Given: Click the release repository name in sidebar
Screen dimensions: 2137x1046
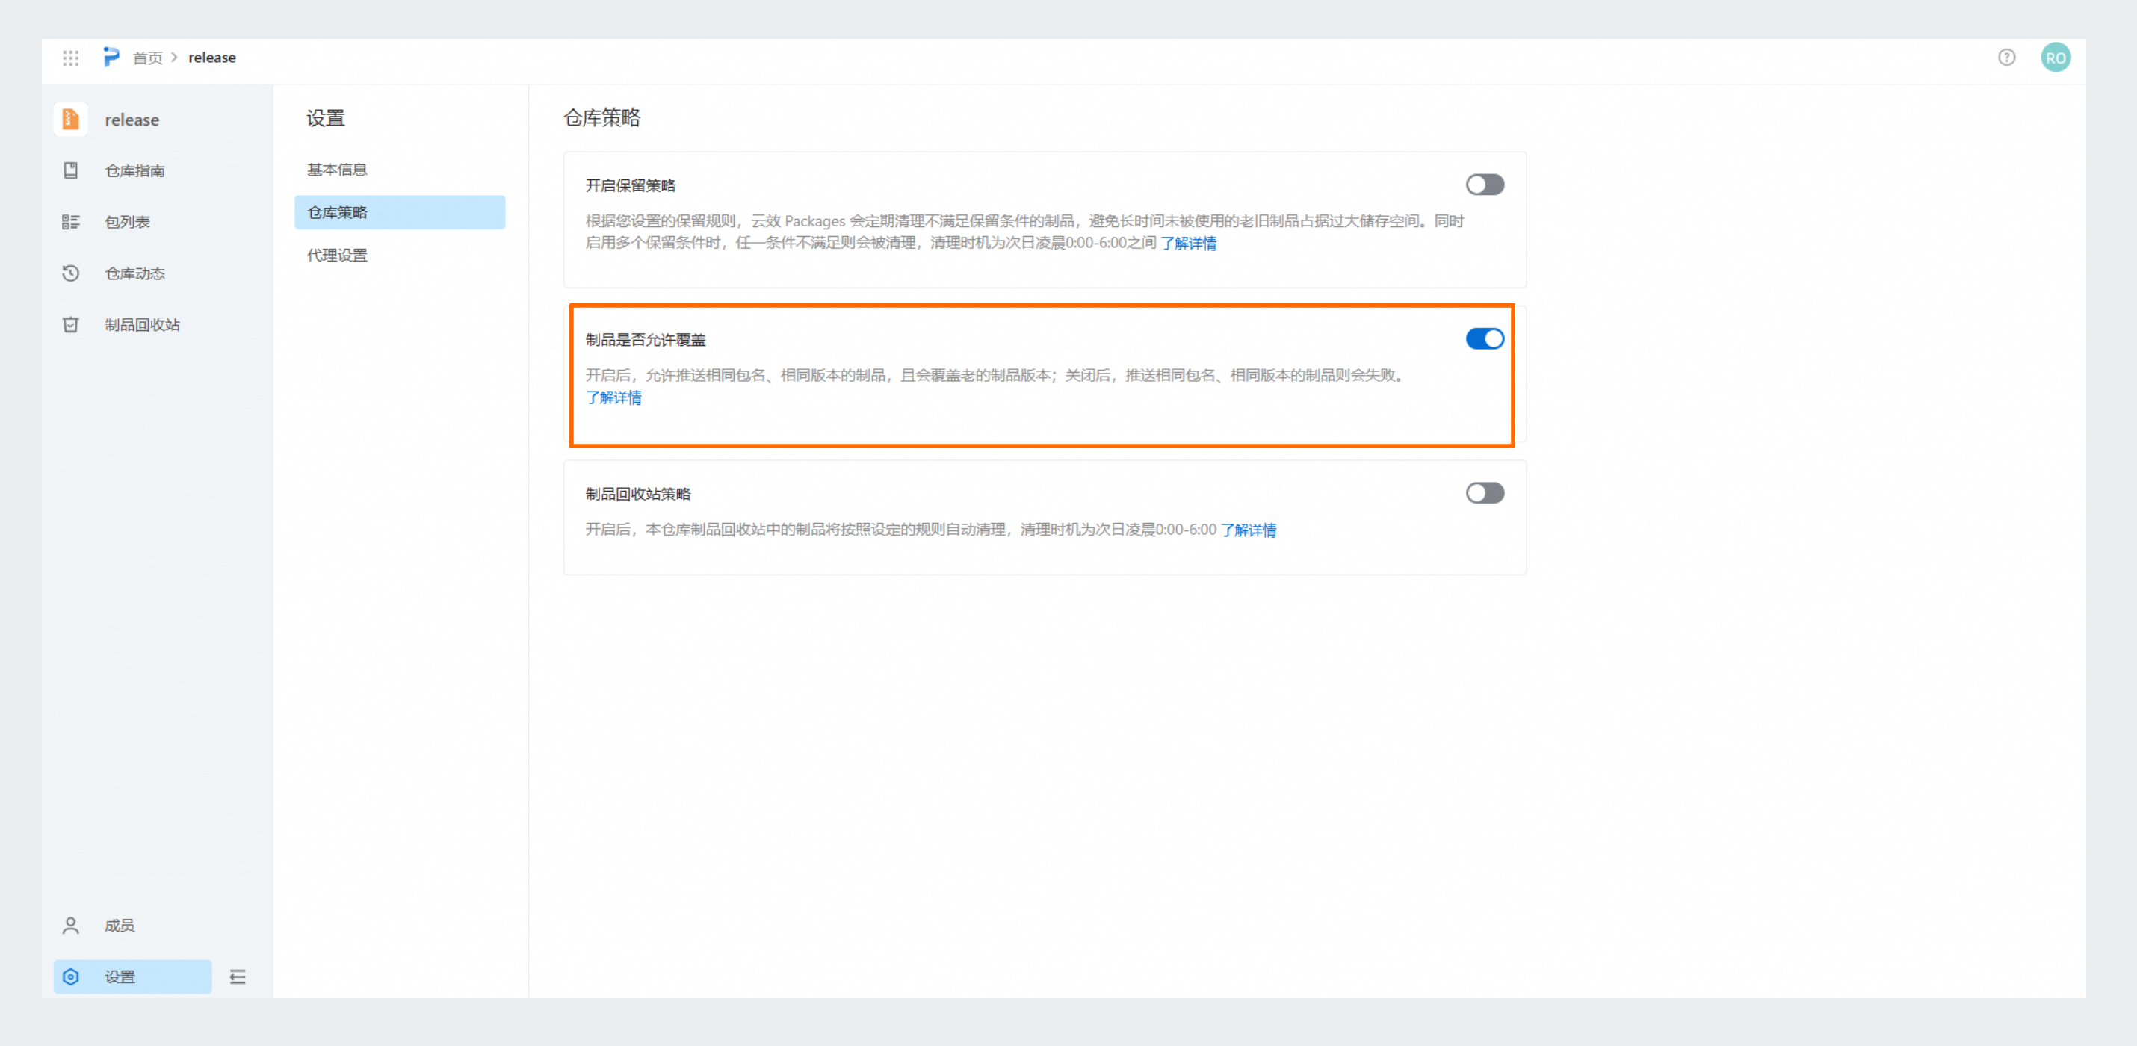Looking at the screenshot, I should pos(132,120).
